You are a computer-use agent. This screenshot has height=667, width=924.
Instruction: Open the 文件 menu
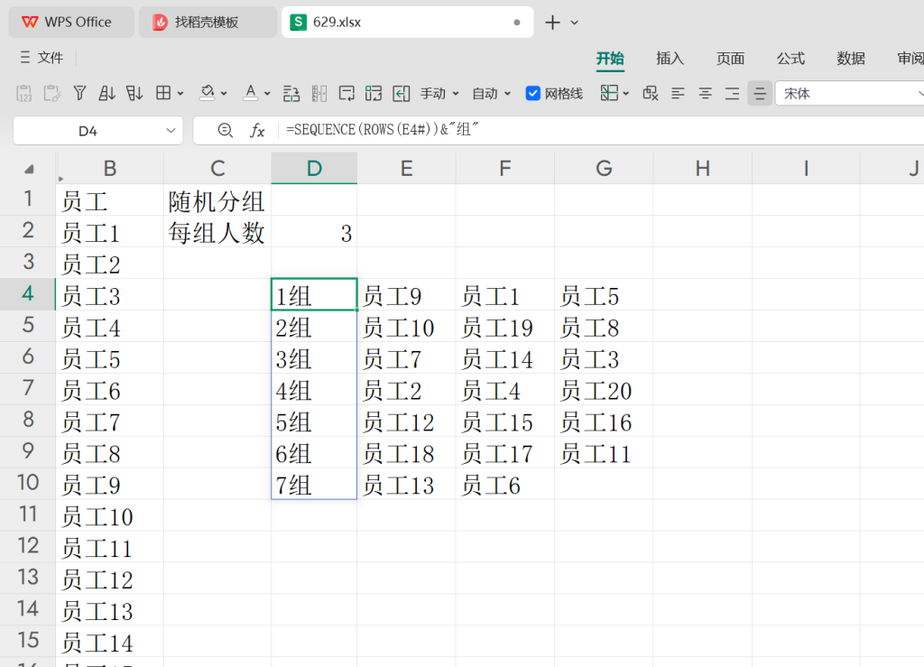[51, 57]
